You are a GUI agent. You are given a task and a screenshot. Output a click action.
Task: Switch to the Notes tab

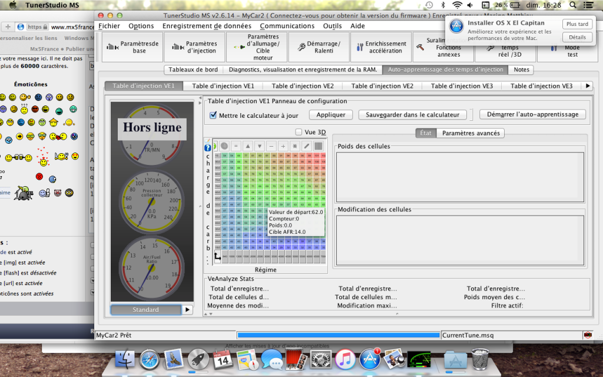click(522, 70)
